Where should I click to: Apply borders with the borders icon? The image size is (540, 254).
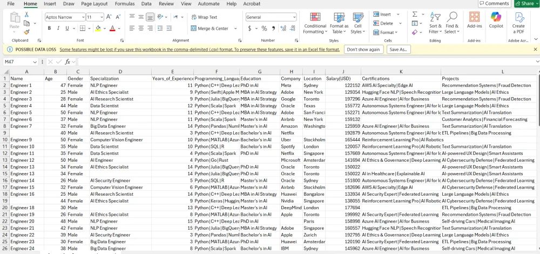(82, 28)
